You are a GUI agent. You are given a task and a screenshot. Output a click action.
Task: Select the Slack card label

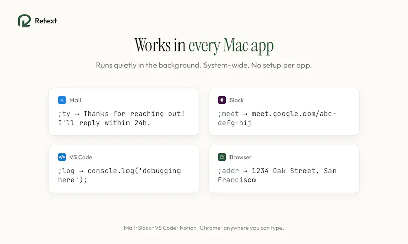(x=237, y=100)
